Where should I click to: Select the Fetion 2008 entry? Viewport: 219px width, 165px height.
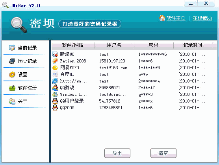pos(73,61)
